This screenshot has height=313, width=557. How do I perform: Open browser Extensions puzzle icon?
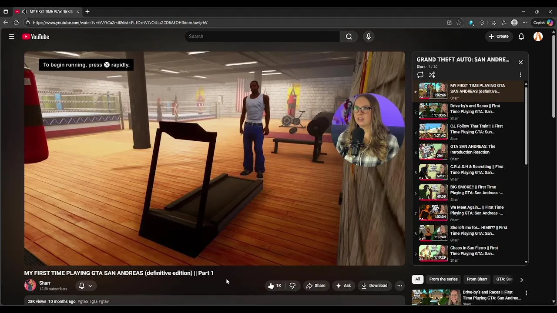tap(482, 23)
